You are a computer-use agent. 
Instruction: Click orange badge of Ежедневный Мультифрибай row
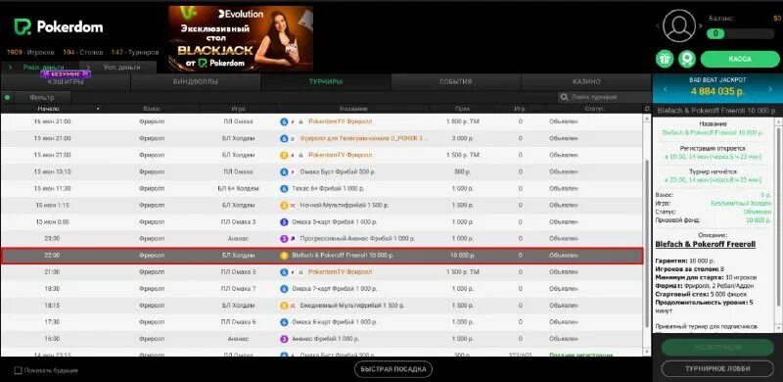click(284, 306)
